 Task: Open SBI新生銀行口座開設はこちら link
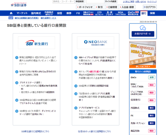tap(35, 131)
